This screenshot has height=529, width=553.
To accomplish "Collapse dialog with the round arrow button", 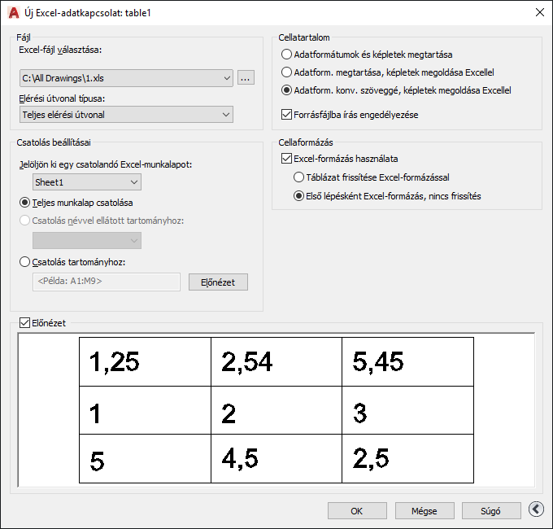I will tap(536, 509).
